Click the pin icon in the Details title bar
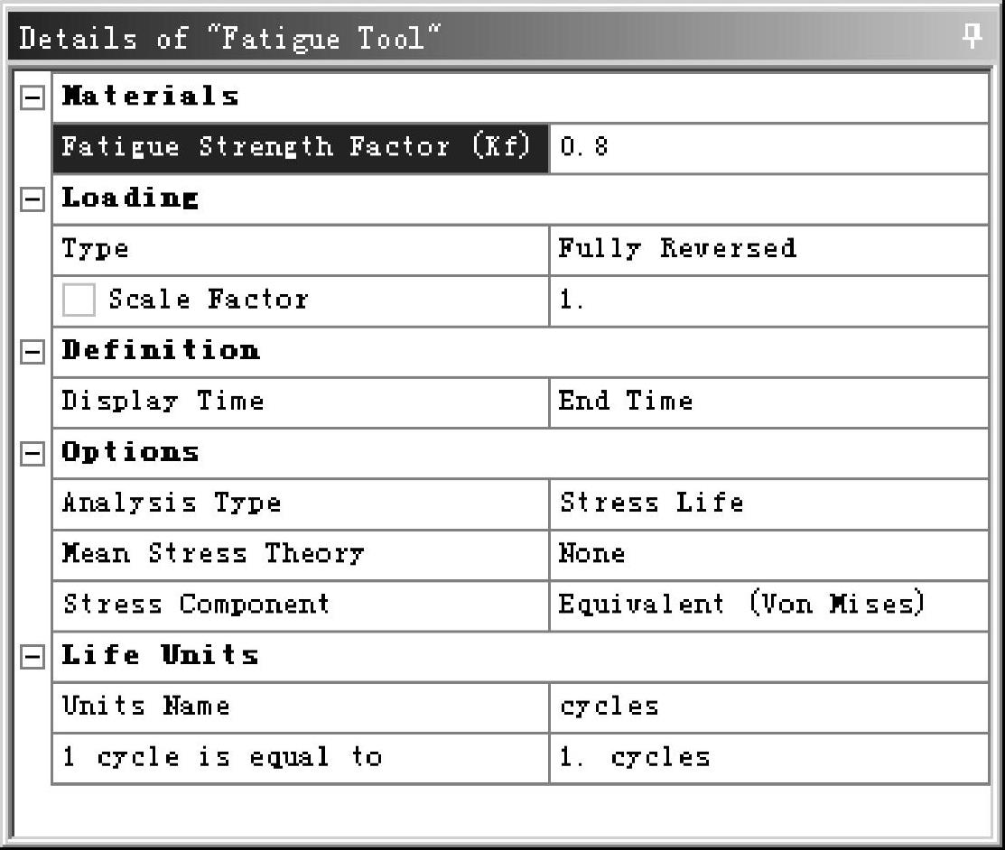This screenshot has width=1005, height=850. 972,37
